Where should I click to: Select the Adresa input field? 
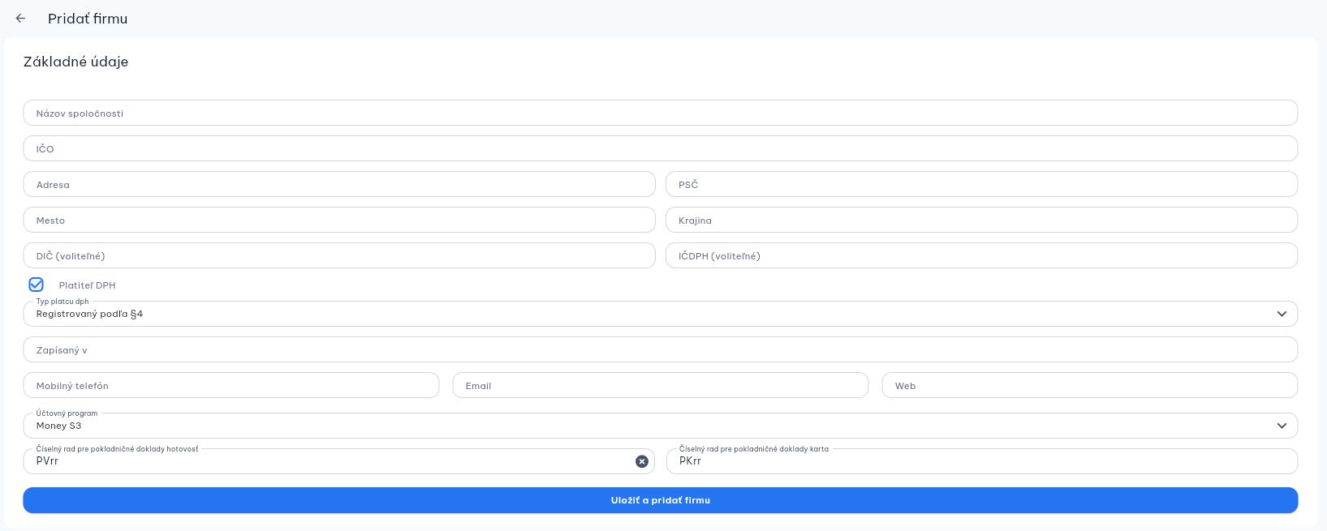coord(339,184)
